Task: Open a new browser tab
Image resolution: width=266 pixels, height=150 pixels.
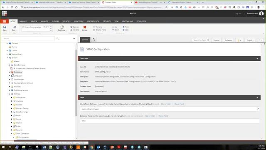Action: point(203,2)
